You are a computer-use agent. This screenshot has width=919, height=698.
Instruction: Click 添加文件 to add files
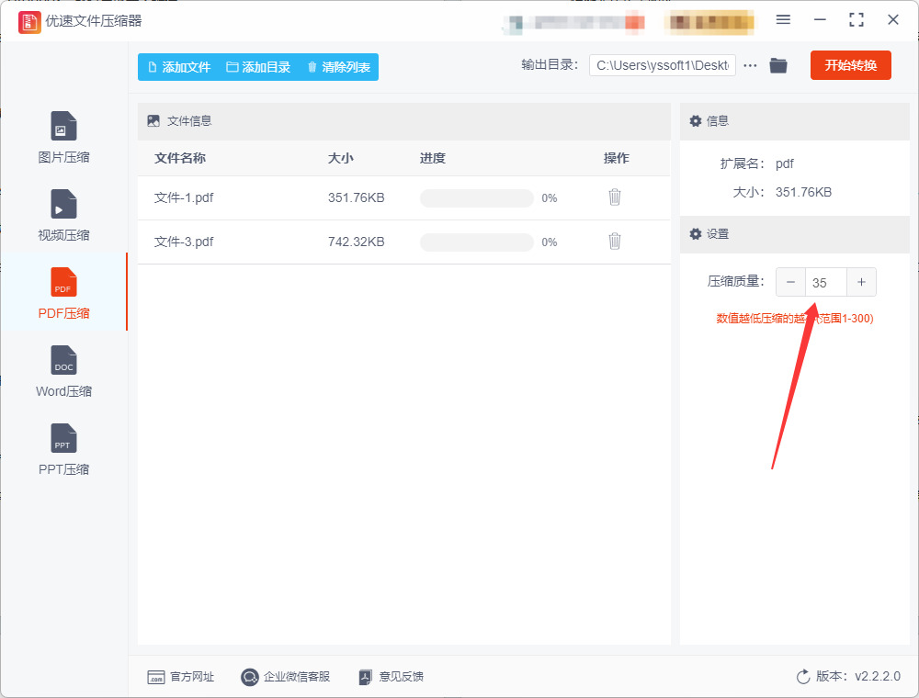(179, 67)
